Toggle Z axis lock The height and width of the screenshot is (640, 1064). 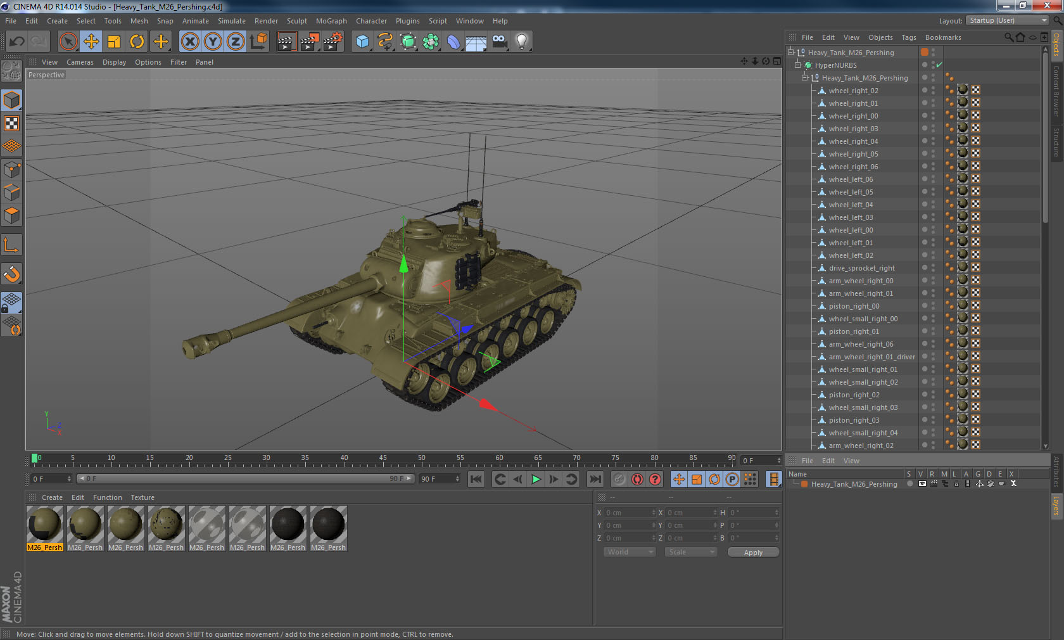point(236,42)
